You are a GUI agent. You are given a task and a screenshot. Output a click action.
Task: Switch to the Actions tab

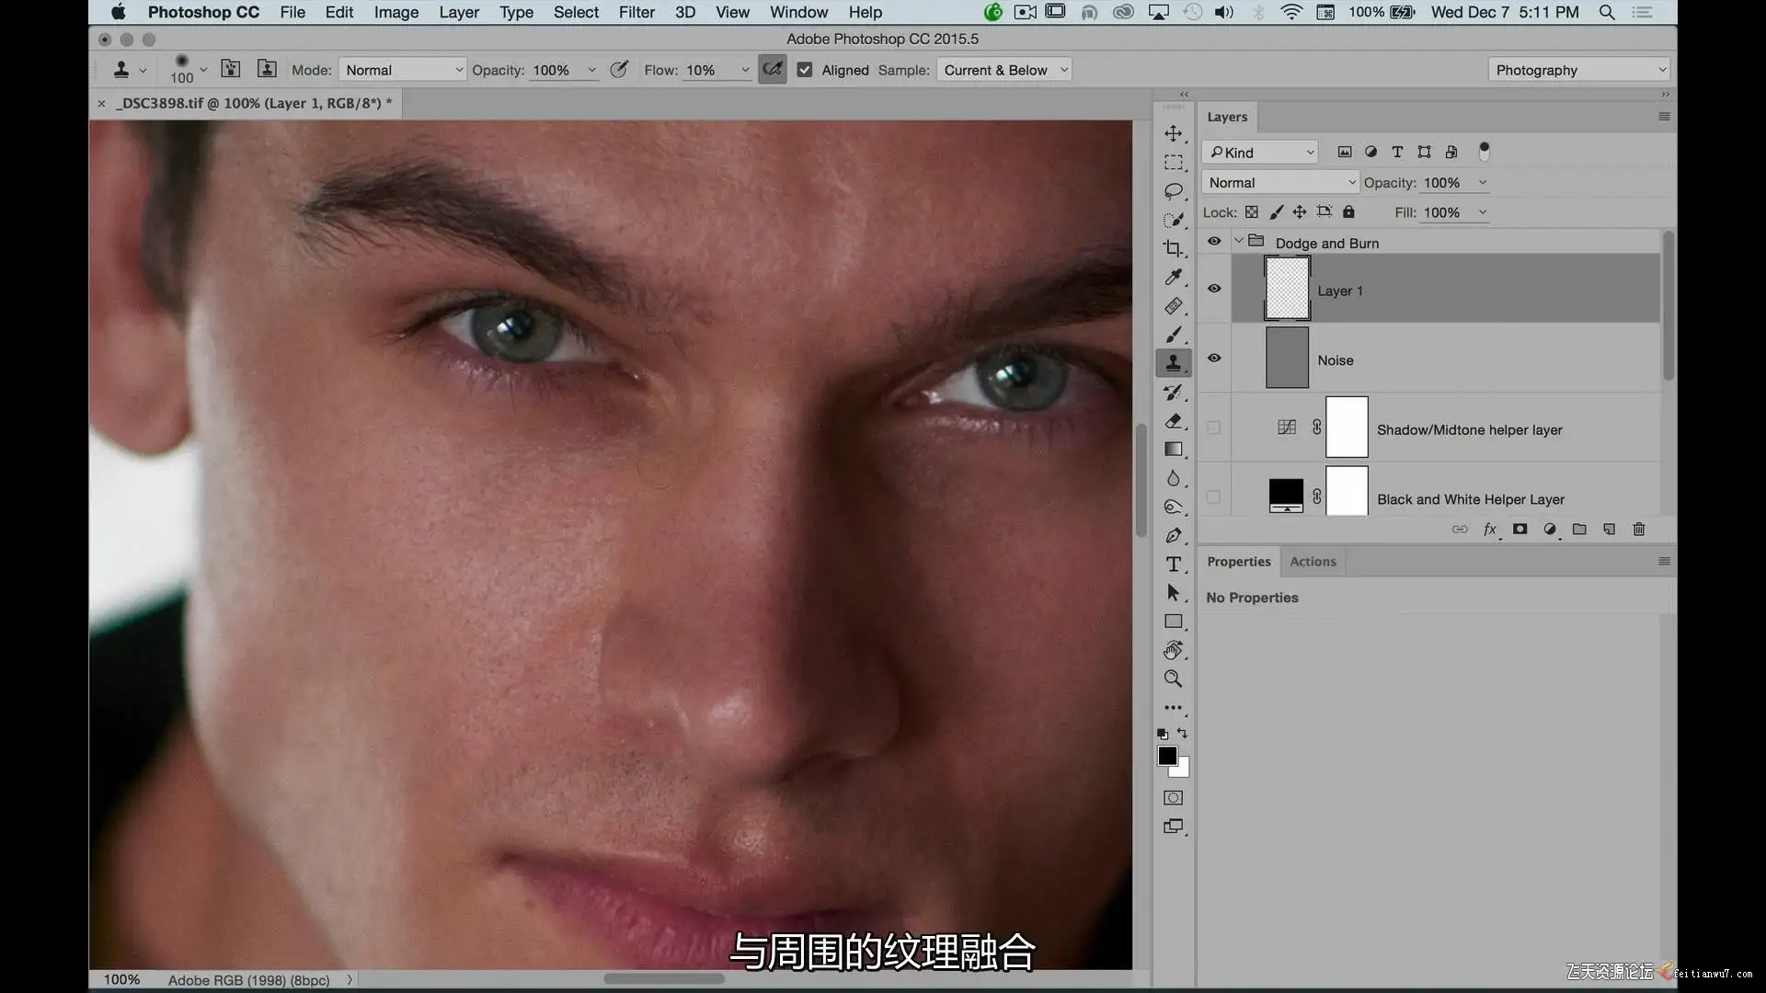(1313, 562)
